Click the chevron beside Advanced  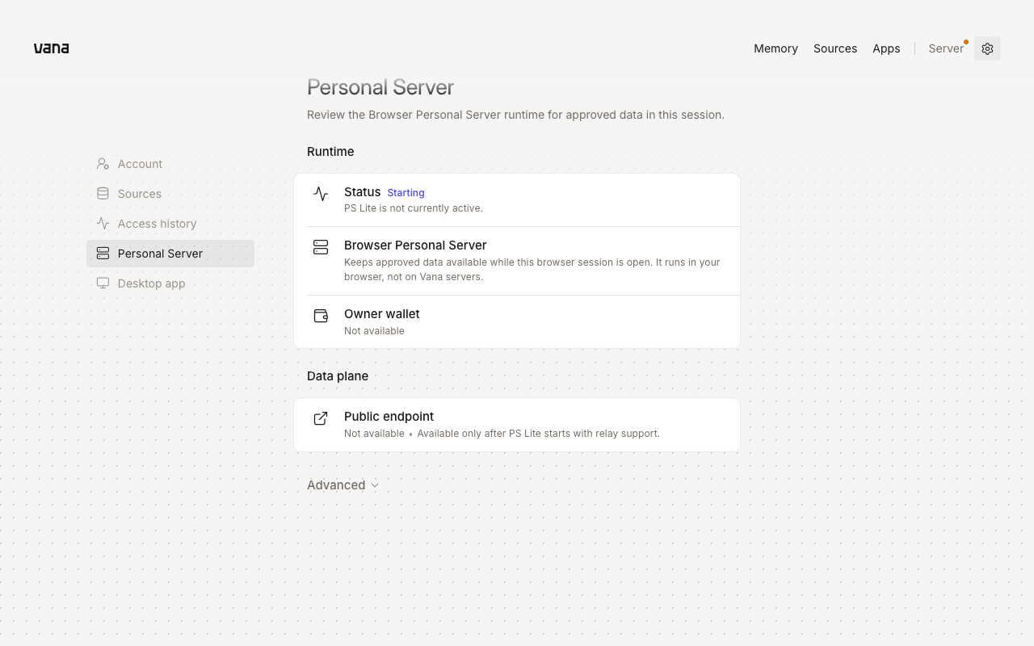(x=374, y=485)
